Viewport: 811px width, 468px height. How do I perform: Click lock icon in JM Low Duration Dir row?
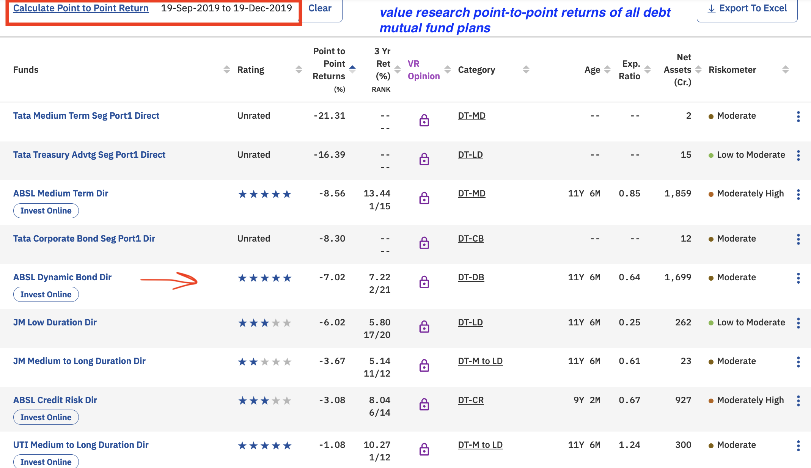424,327
